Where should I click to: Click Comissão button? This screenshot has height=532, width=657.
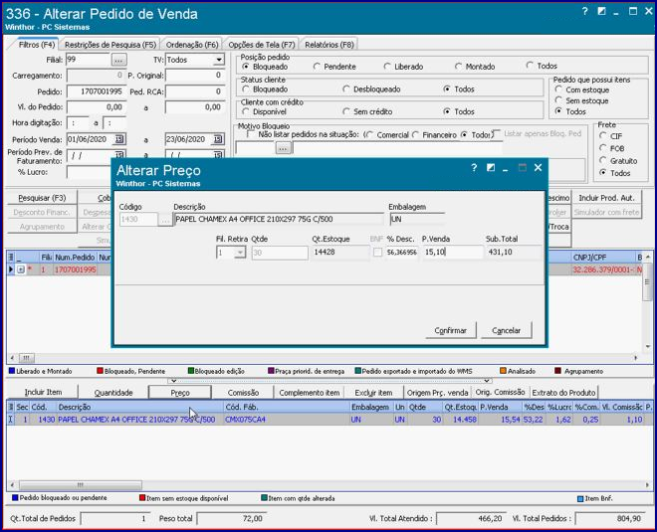(x=243, y=393)
